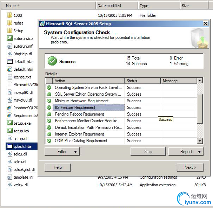Sort Explorer files by Size column
Image resolution: width=213 pixels, height=208 pixels.
pos(194,6)
